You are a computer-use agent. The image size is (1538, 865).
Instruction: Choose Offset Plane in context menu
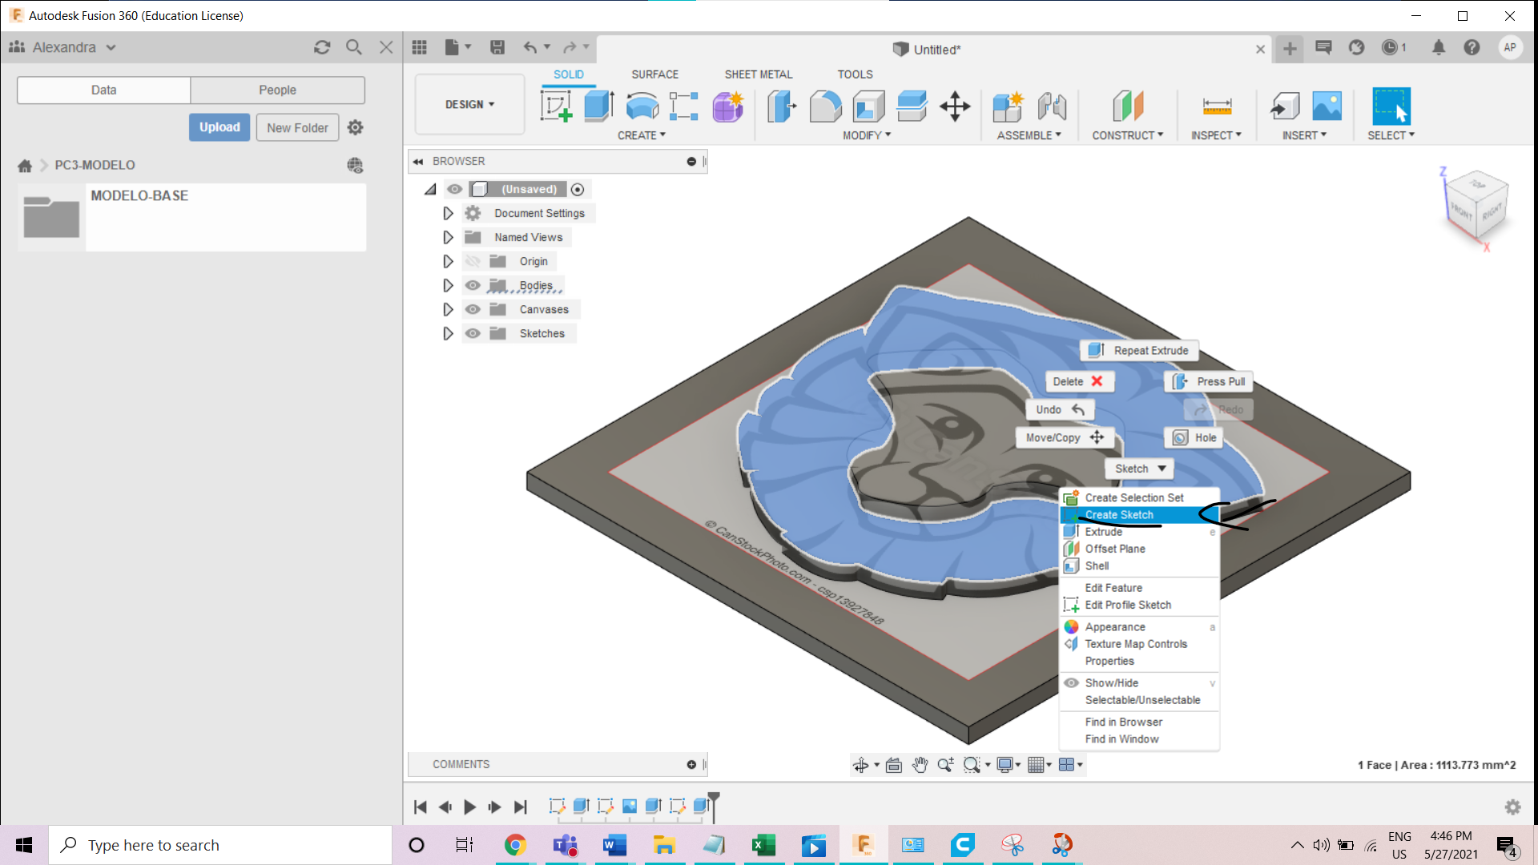coord(1139,549)
